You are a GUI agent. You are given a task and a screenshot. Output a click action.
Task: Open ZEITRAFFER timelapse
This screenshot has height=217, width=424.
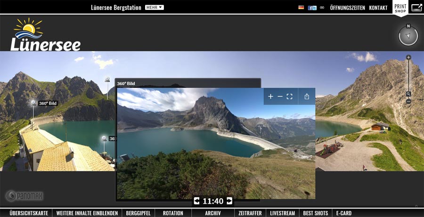pos(250,213)
